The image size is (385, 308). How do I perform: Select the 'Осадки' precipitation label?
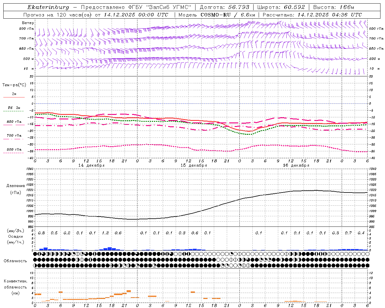tap(15, 236)
